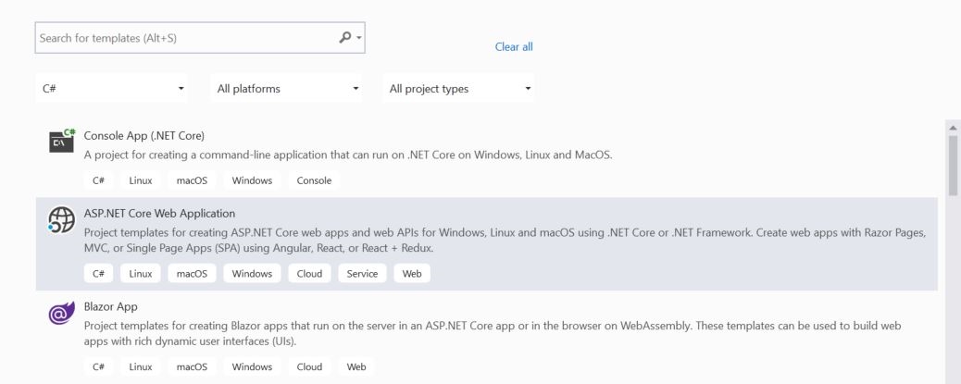Screen dimensions: 961x384
Task: Open the All platforms filter dropdown
Action: 286,89
